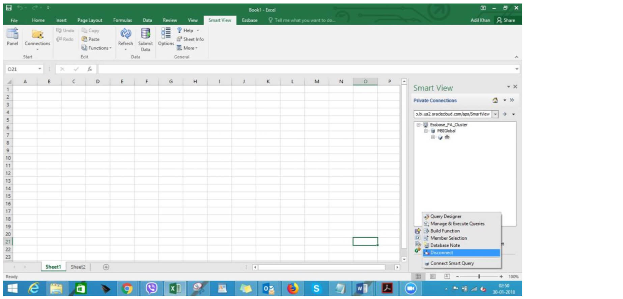Expand the db tree node

[x=433, y=137]
